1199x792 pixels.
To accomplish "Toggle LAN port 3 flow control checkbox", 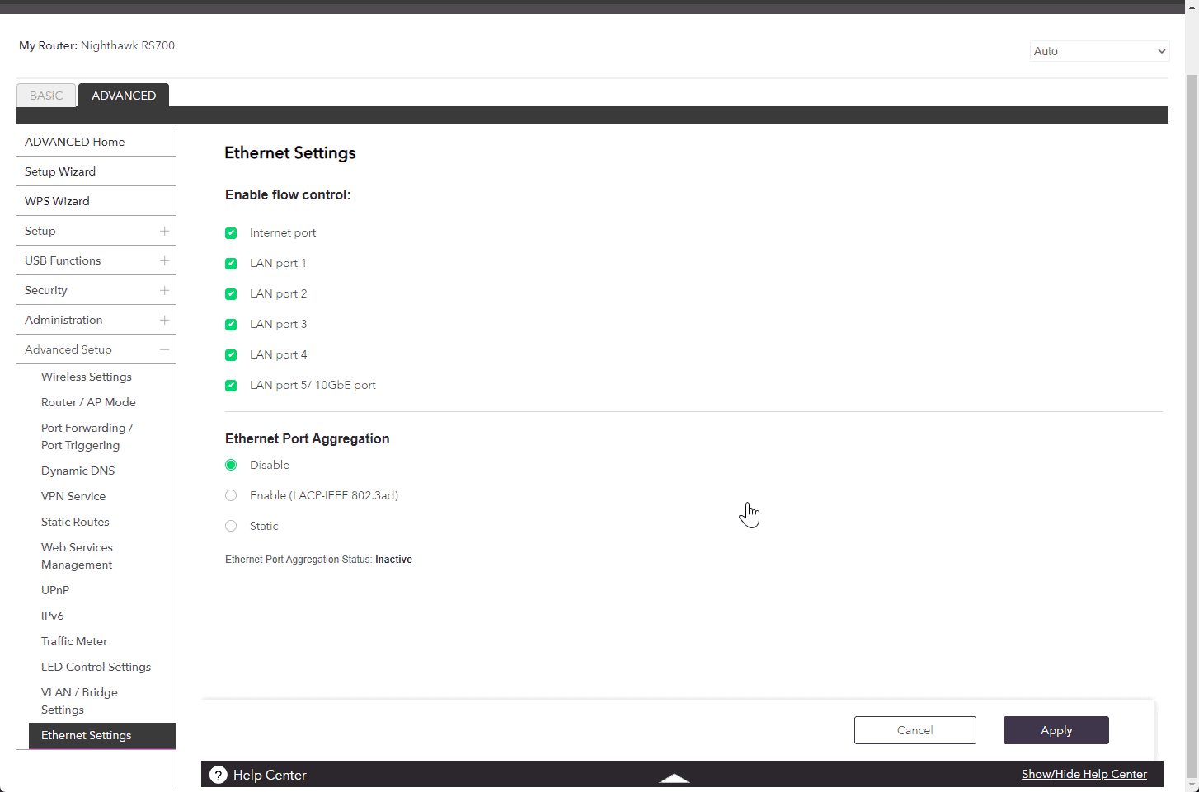I will [x=231, y=325].
